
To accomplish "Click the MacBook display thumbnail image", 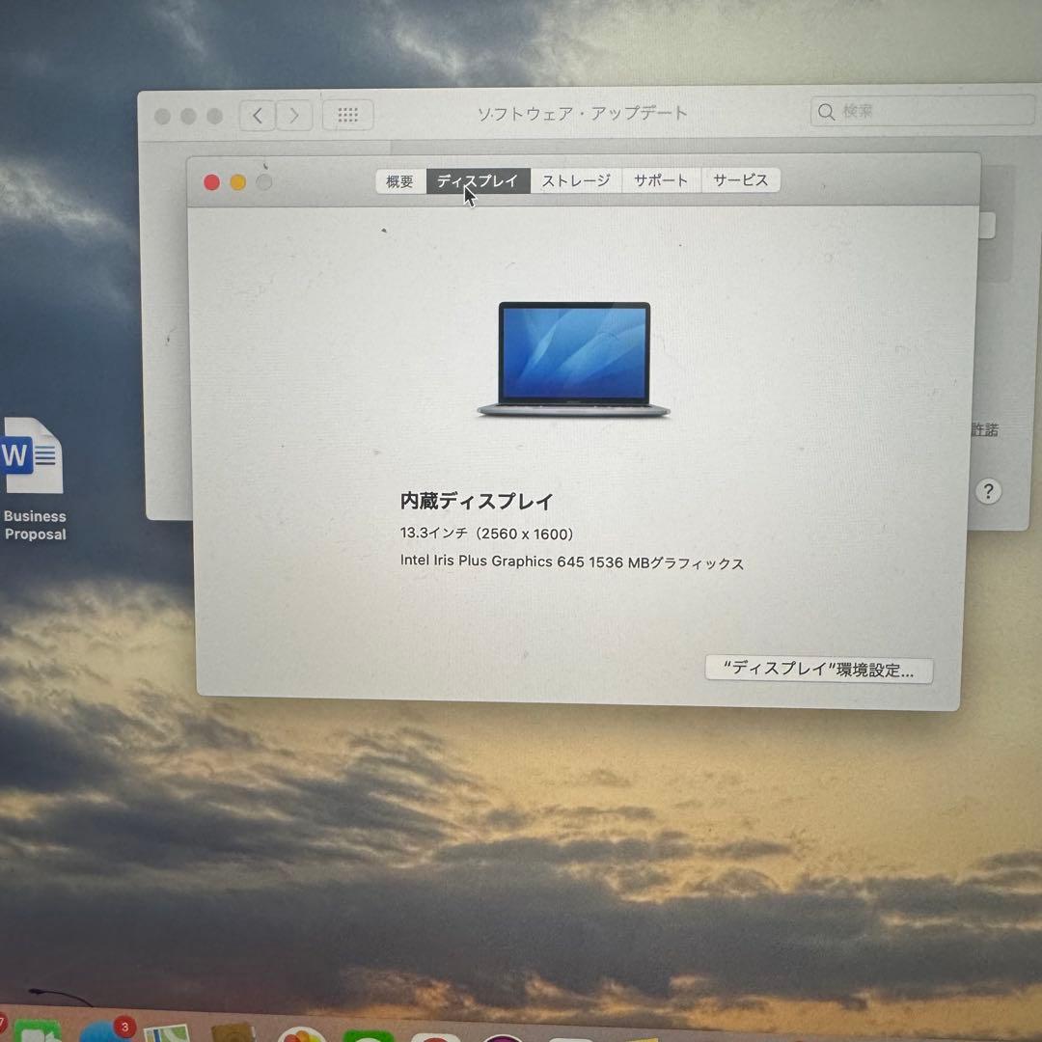I will 574,359.
